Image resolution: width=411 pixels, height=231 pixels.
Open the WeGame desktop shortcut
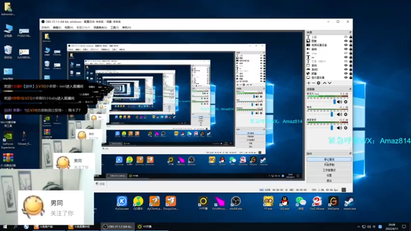pyautogui.click(x=333, y=203)
